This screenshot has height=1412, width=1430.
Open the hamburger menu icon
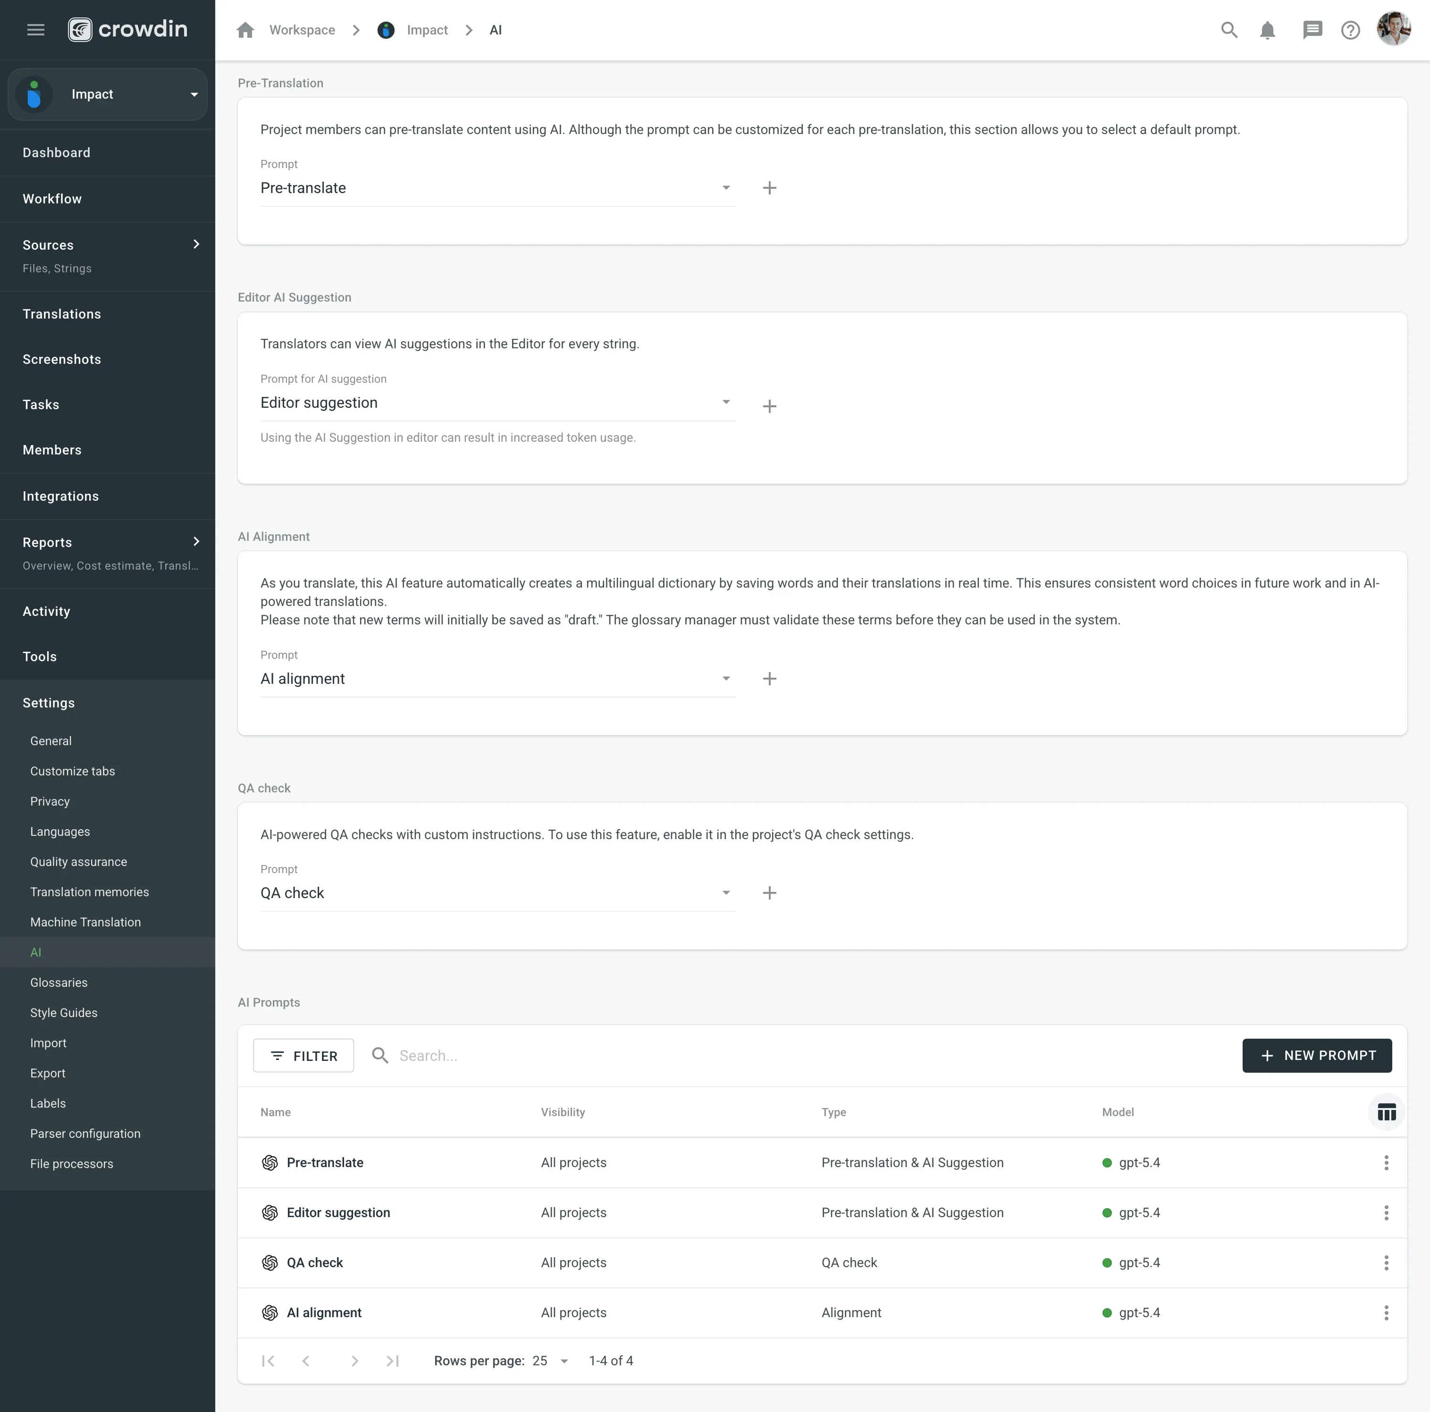click(35, 30)
